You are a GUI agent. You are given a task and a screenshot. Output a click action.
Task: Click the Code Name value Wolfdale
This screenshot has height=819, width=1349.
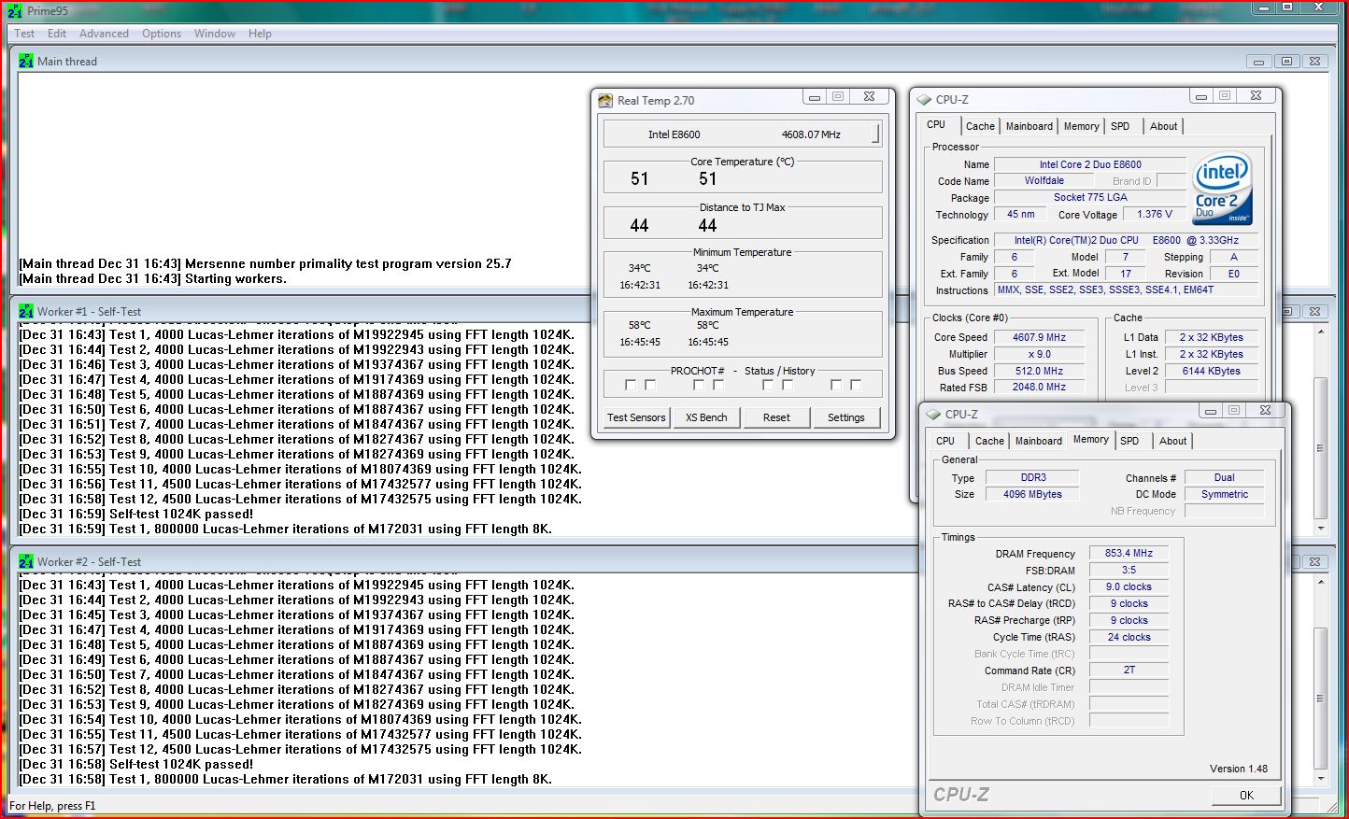click(1044, 180)
